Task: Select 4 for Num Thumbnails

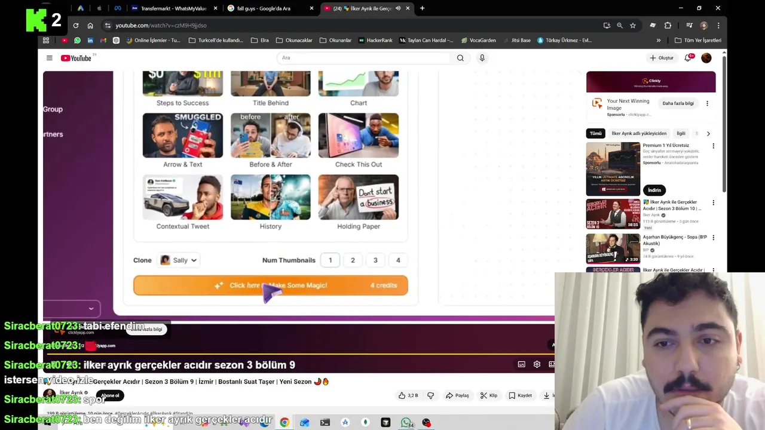Action: click(398, 260)
